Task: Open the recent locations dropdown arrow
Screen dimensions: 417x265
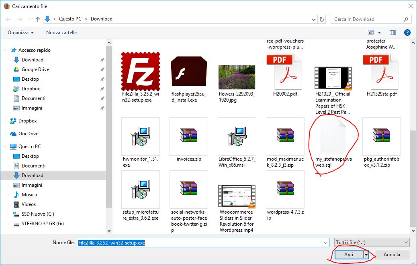Action: pyautogui.click(x=29, y=19)
